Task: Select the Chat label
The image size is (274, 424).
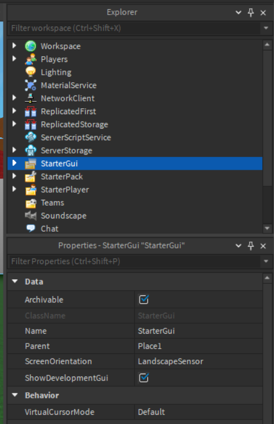Action: [49, 229]
